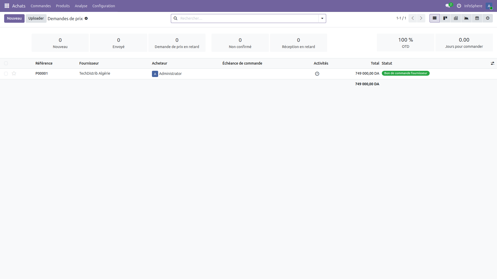497x279 pixels.
Task: Open the Administrator user menu avatar
Action: [489, 6]
